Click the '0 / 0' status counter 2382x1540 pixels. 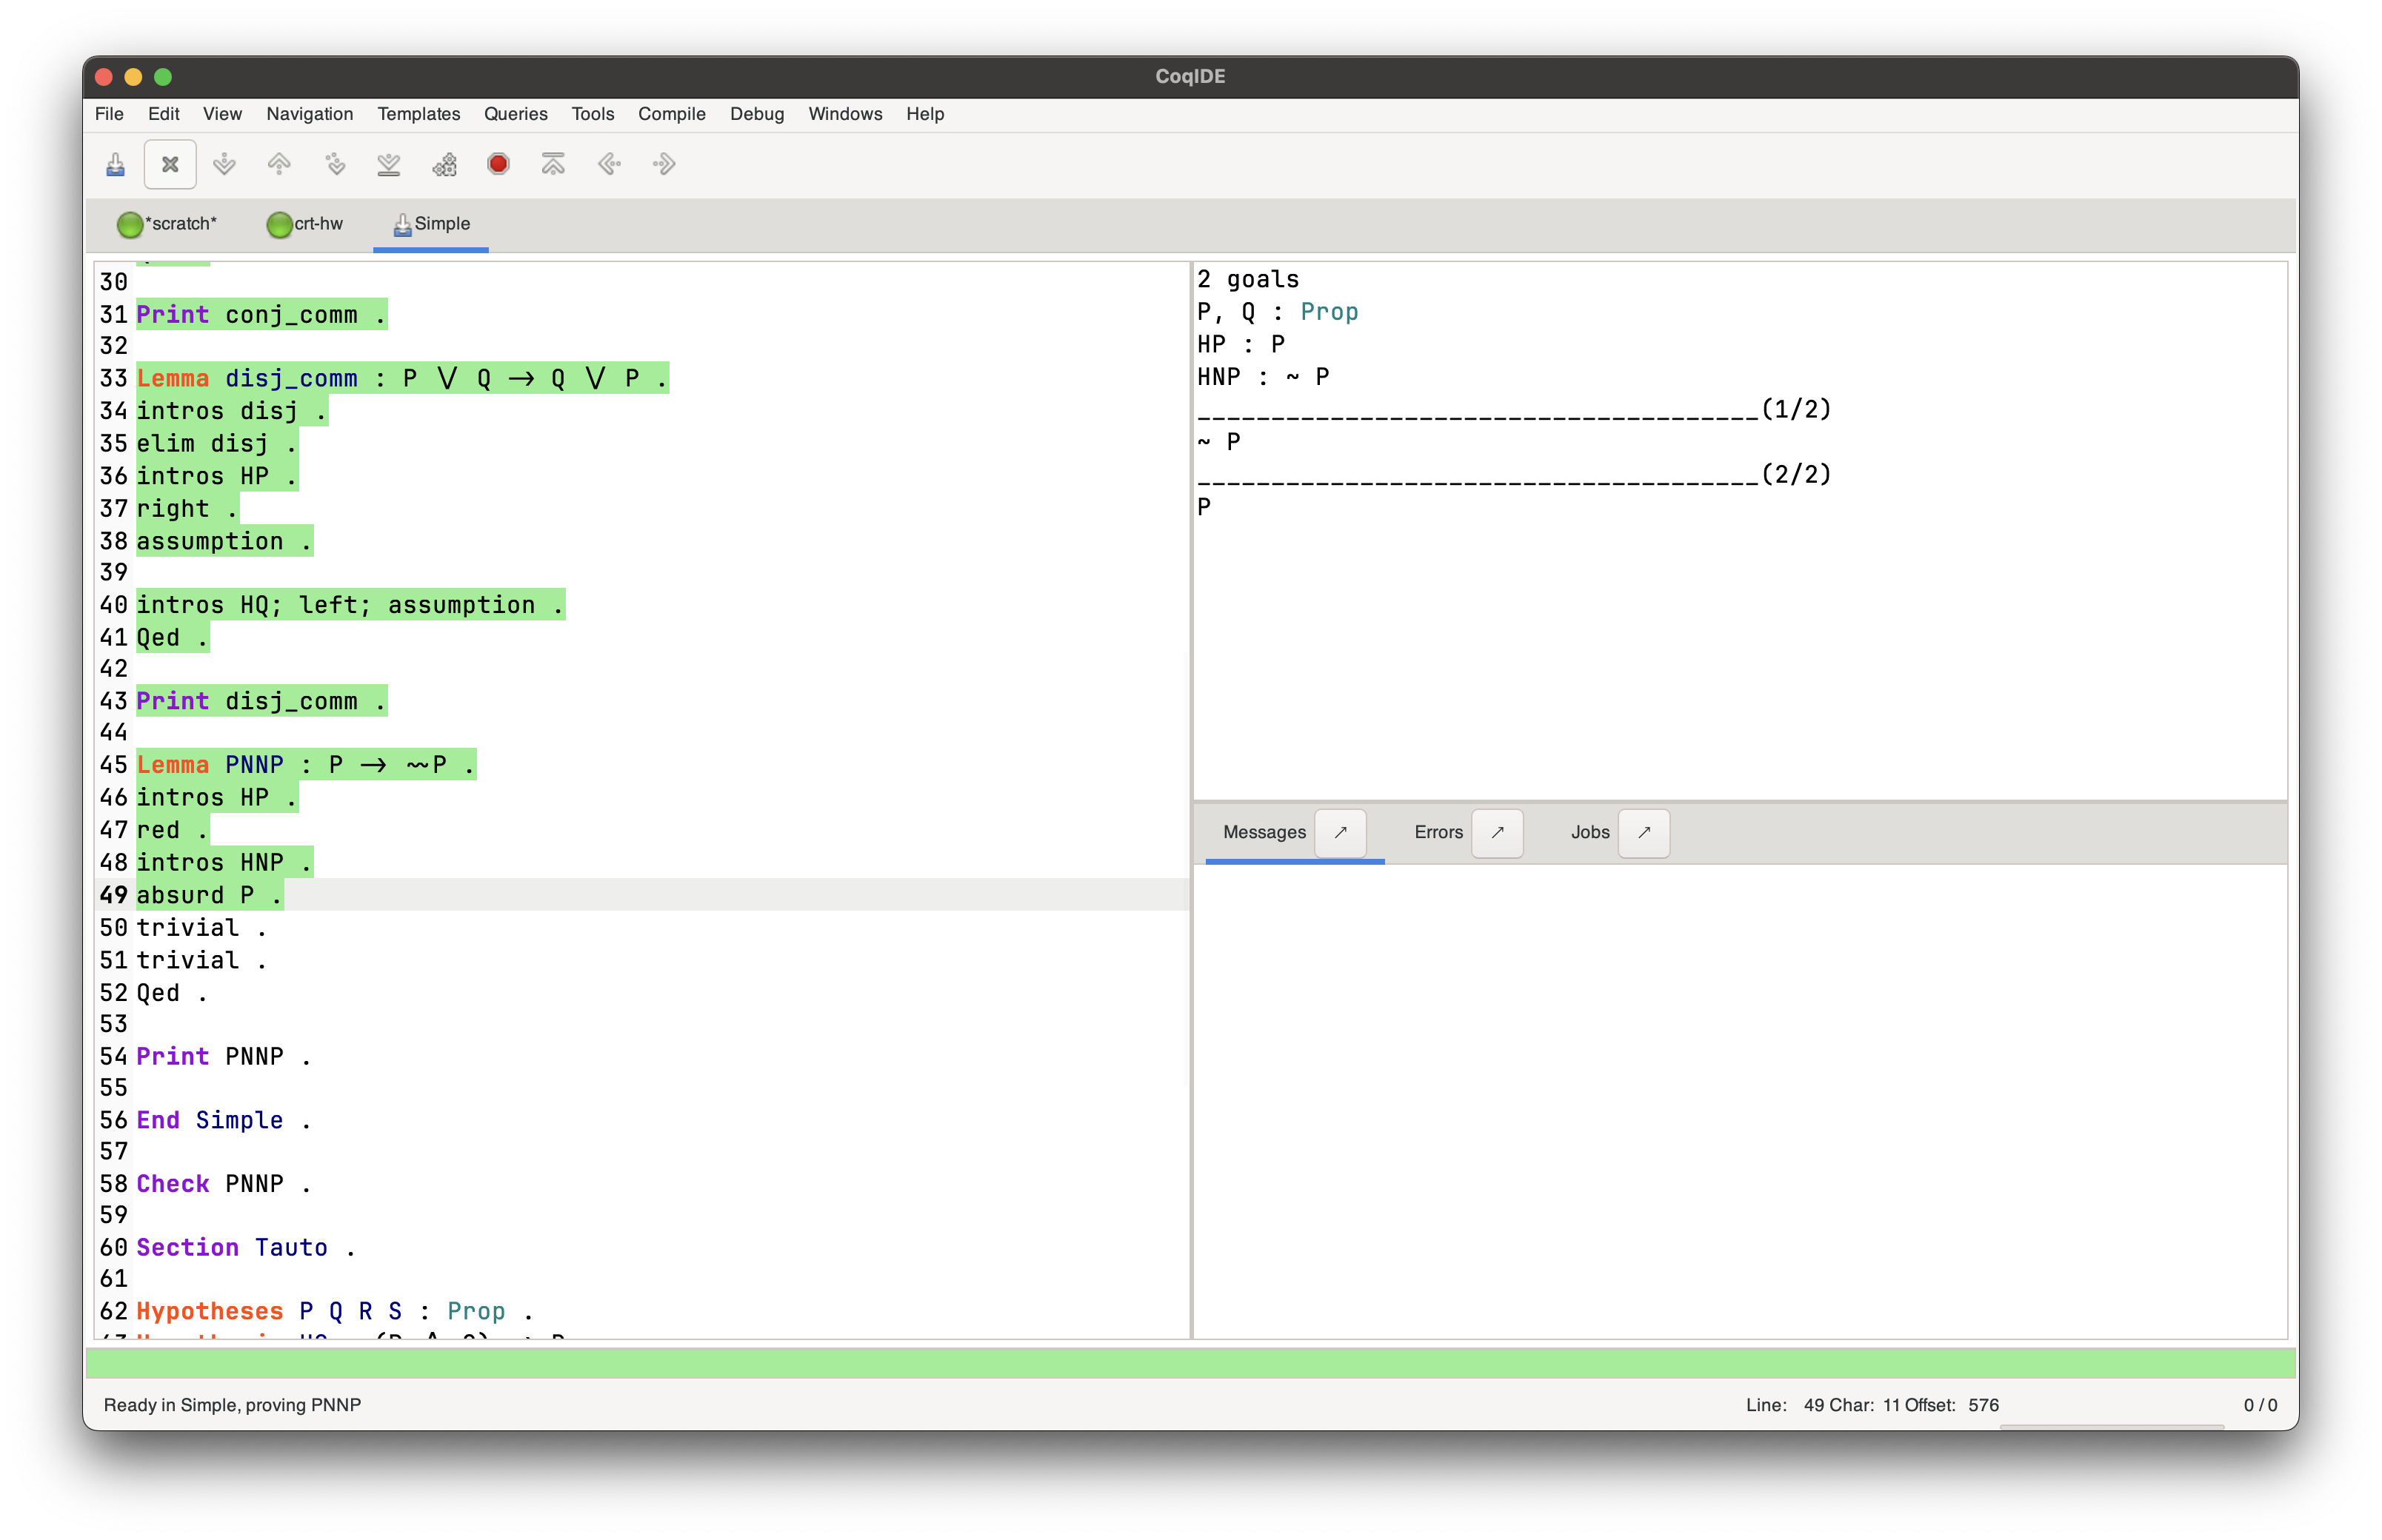coord(2260,1405)
